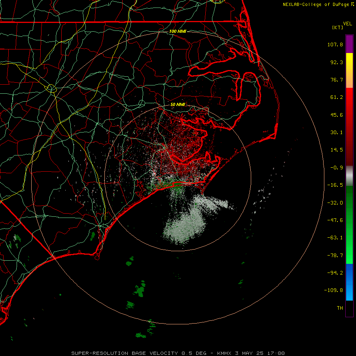Select the -47.6 scale value
The width and height of the screenshot is (356, 356).
point(335,220)
